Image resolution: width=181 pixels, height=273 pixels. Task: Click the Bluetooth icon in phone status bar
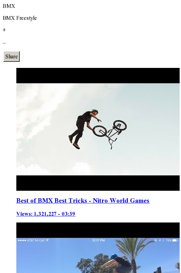163,241
